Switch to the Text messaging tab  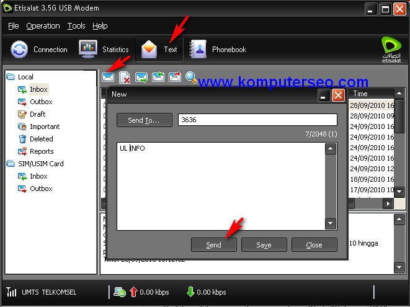point(159,49)
